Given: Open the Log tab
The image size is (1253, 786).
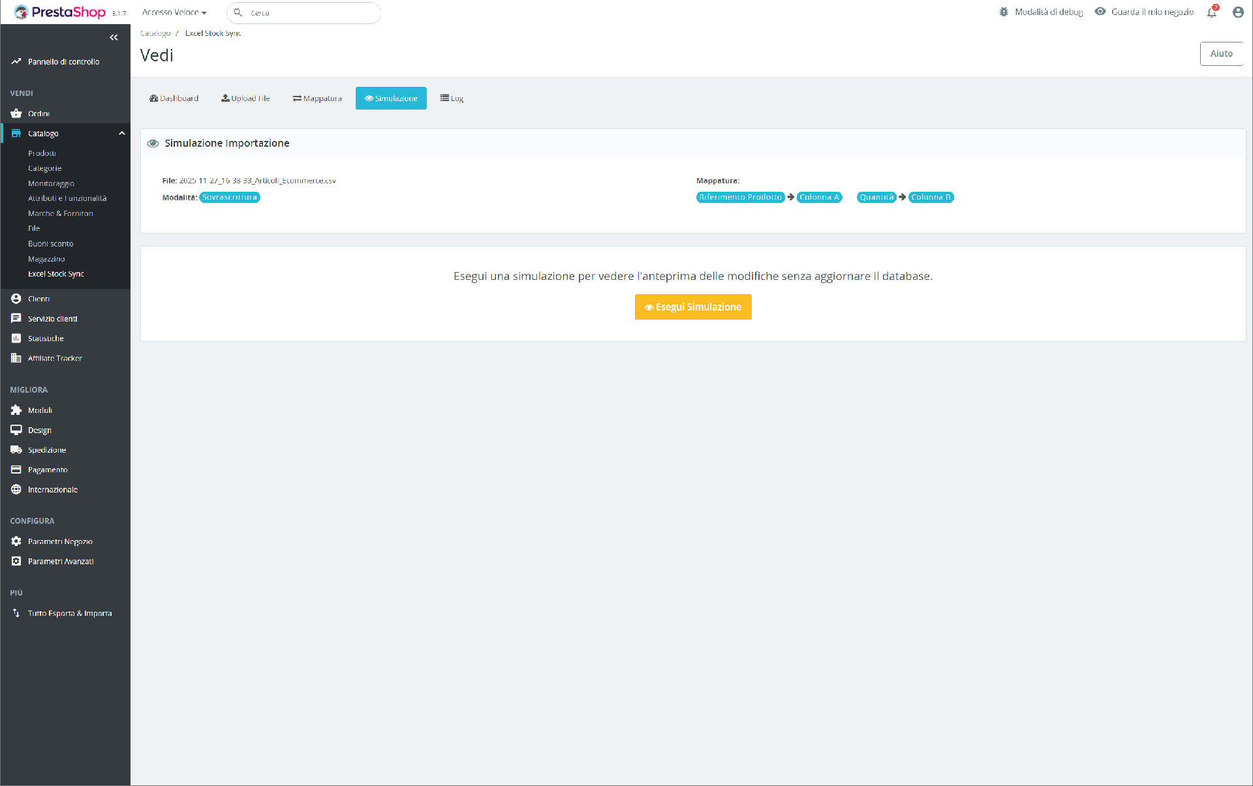Looking at the screenshot, I should coord(452,98).
